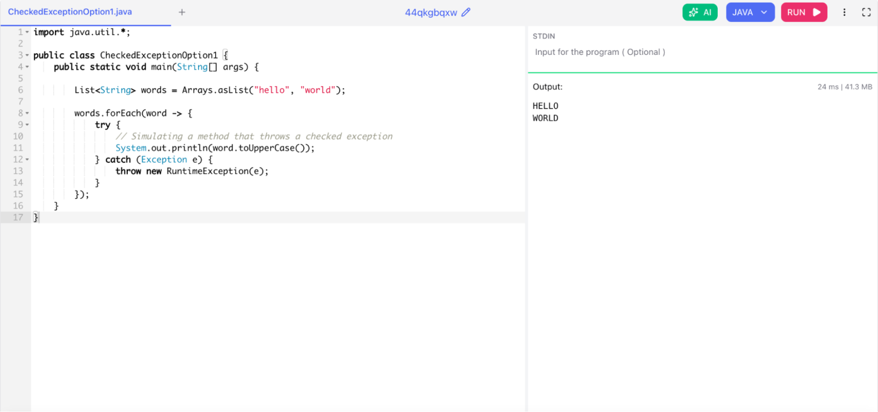Collapse the catch block fold on line 12

(x=27, y=160)
